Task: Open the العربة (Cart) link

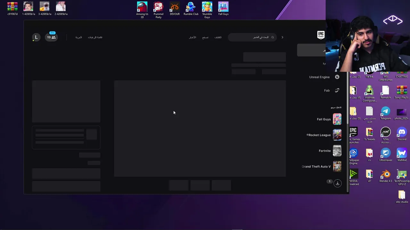Action: click(x=78, y=37)
